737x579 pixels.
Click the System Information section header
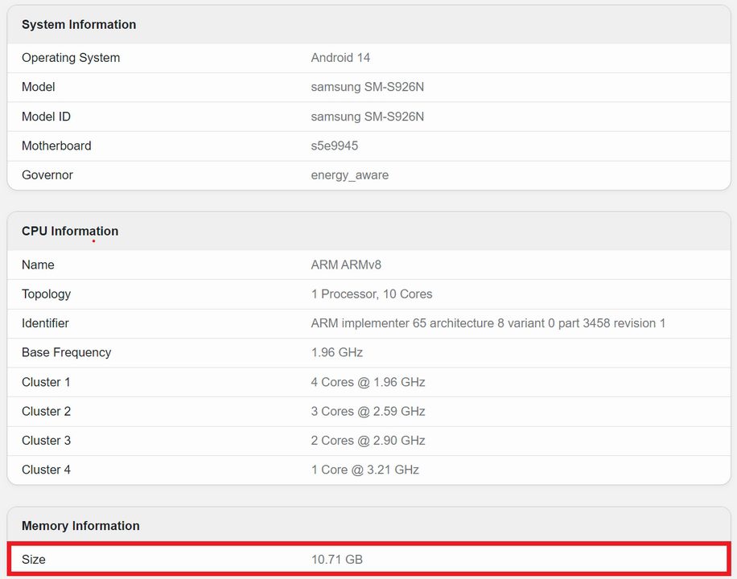(x=79, y=25)
